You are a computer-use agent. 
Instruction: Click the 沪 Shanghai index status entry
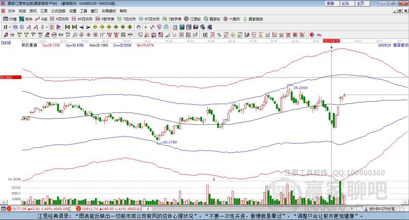coord(39,209)
